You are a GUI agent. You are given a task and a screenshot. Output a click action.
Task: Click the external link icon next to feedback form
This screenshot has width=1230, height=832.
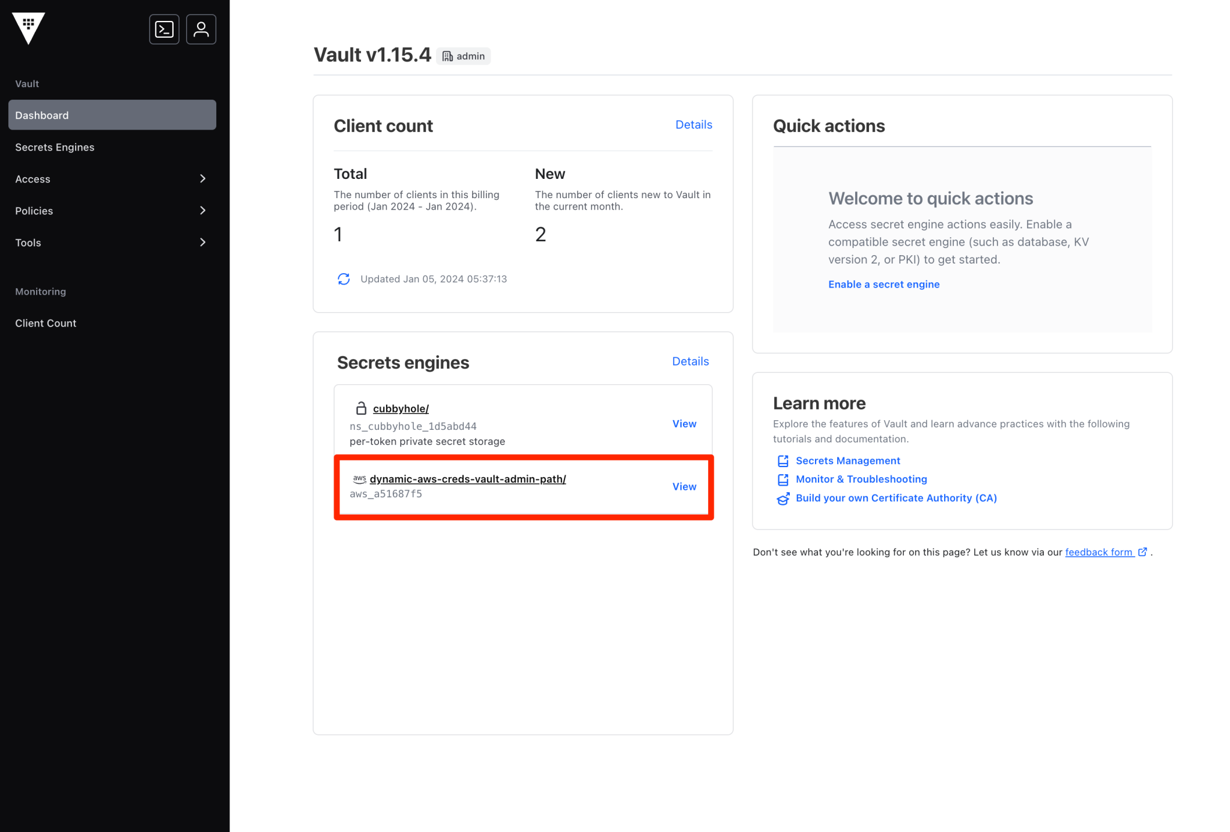1142,552
